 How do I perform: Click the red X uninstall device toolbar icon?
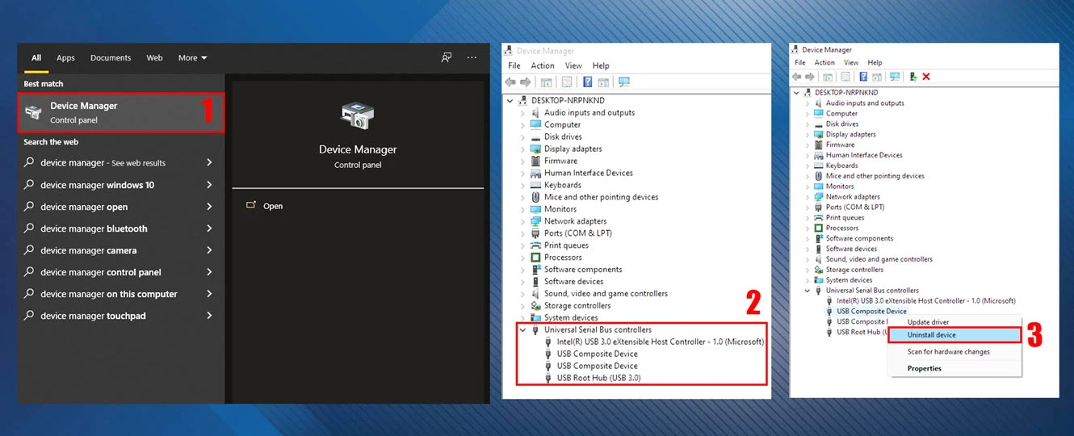[926, 77]
